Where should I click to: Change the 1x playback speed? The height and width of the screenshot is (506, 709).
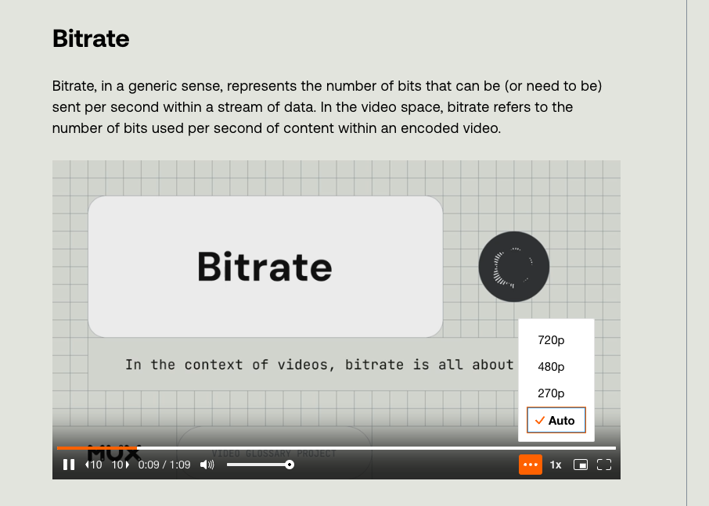tap(555, 465)
